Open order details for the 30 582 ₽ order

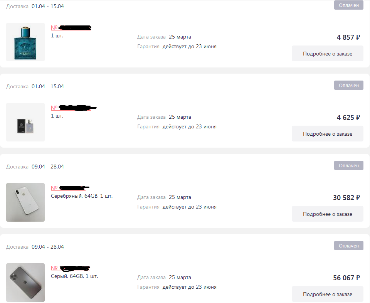pyautogui.click(x=327, y=214)
